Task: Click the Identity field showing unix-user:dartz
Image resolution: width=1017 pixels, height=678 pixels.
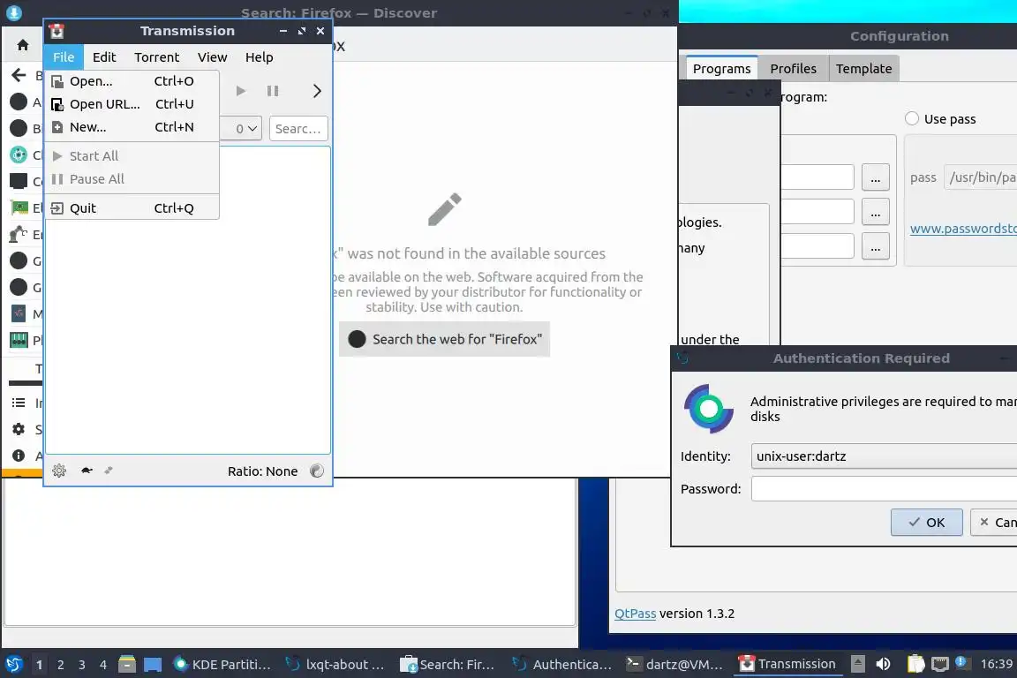Action: [884, 456]
